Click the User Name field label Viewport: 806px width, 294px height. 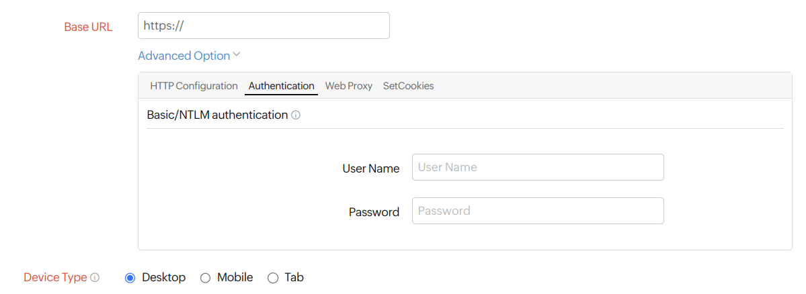point(371,168)
